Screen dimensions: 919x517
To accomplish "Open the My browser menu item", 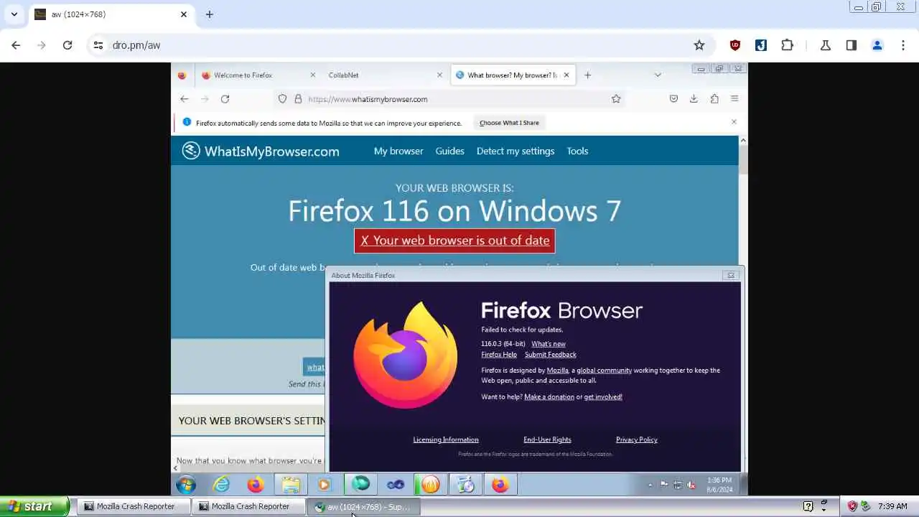I will 398,151.
